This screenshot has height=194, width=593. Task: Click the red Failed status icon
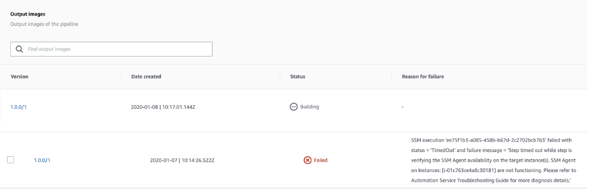point(308,159)
